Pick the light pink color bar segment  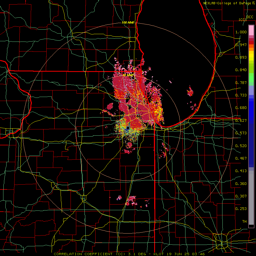[x=251, y=30]
